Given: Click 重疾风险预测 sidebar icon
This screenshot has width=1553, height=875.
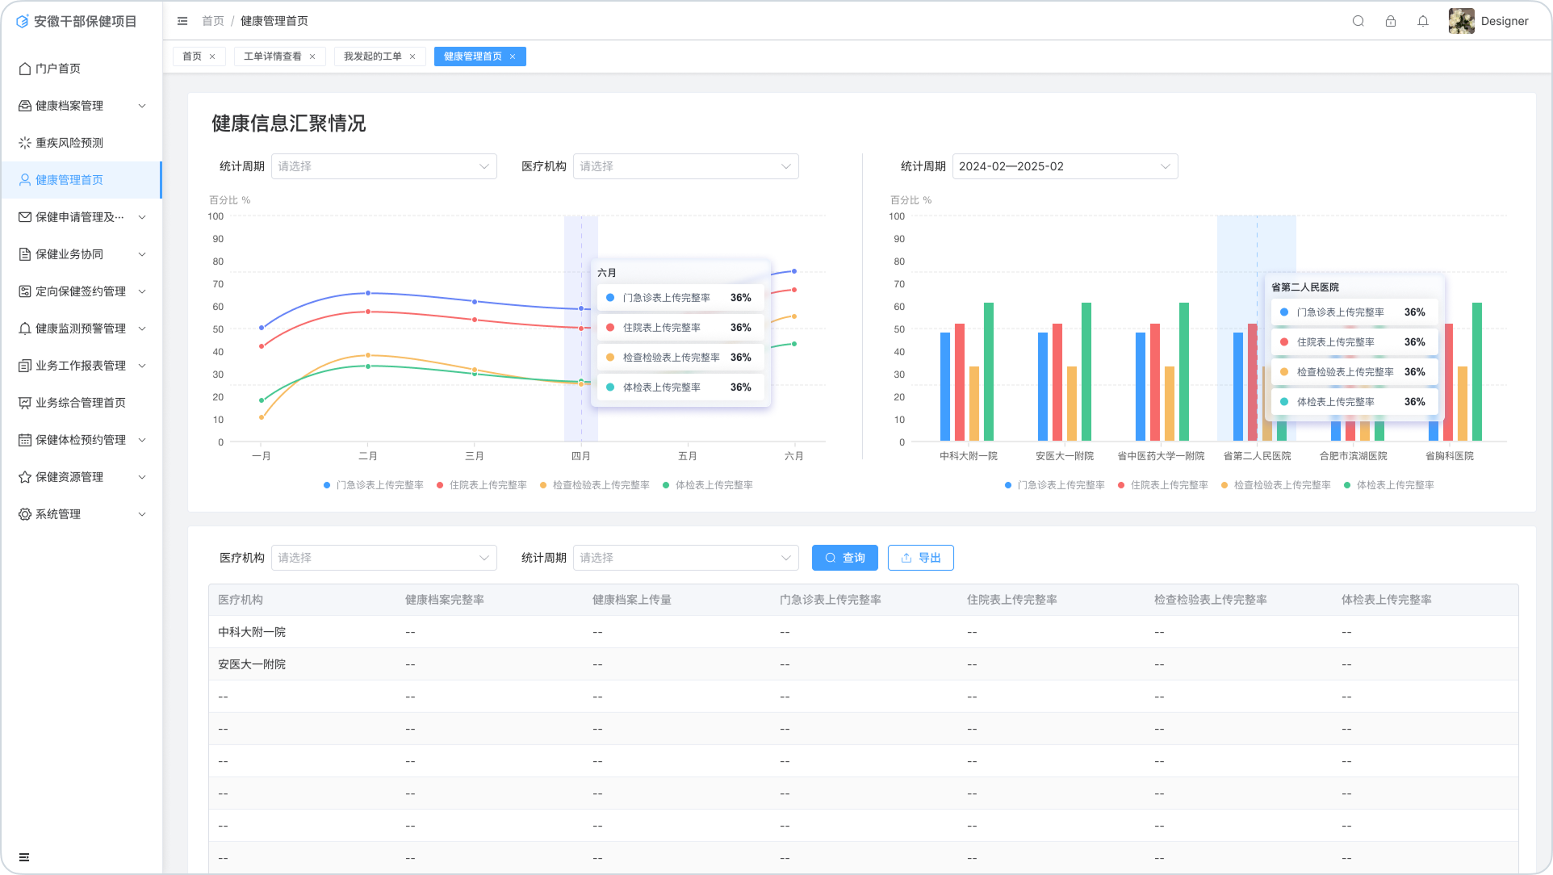Looking at the screenshot, I should click(25, 143).
